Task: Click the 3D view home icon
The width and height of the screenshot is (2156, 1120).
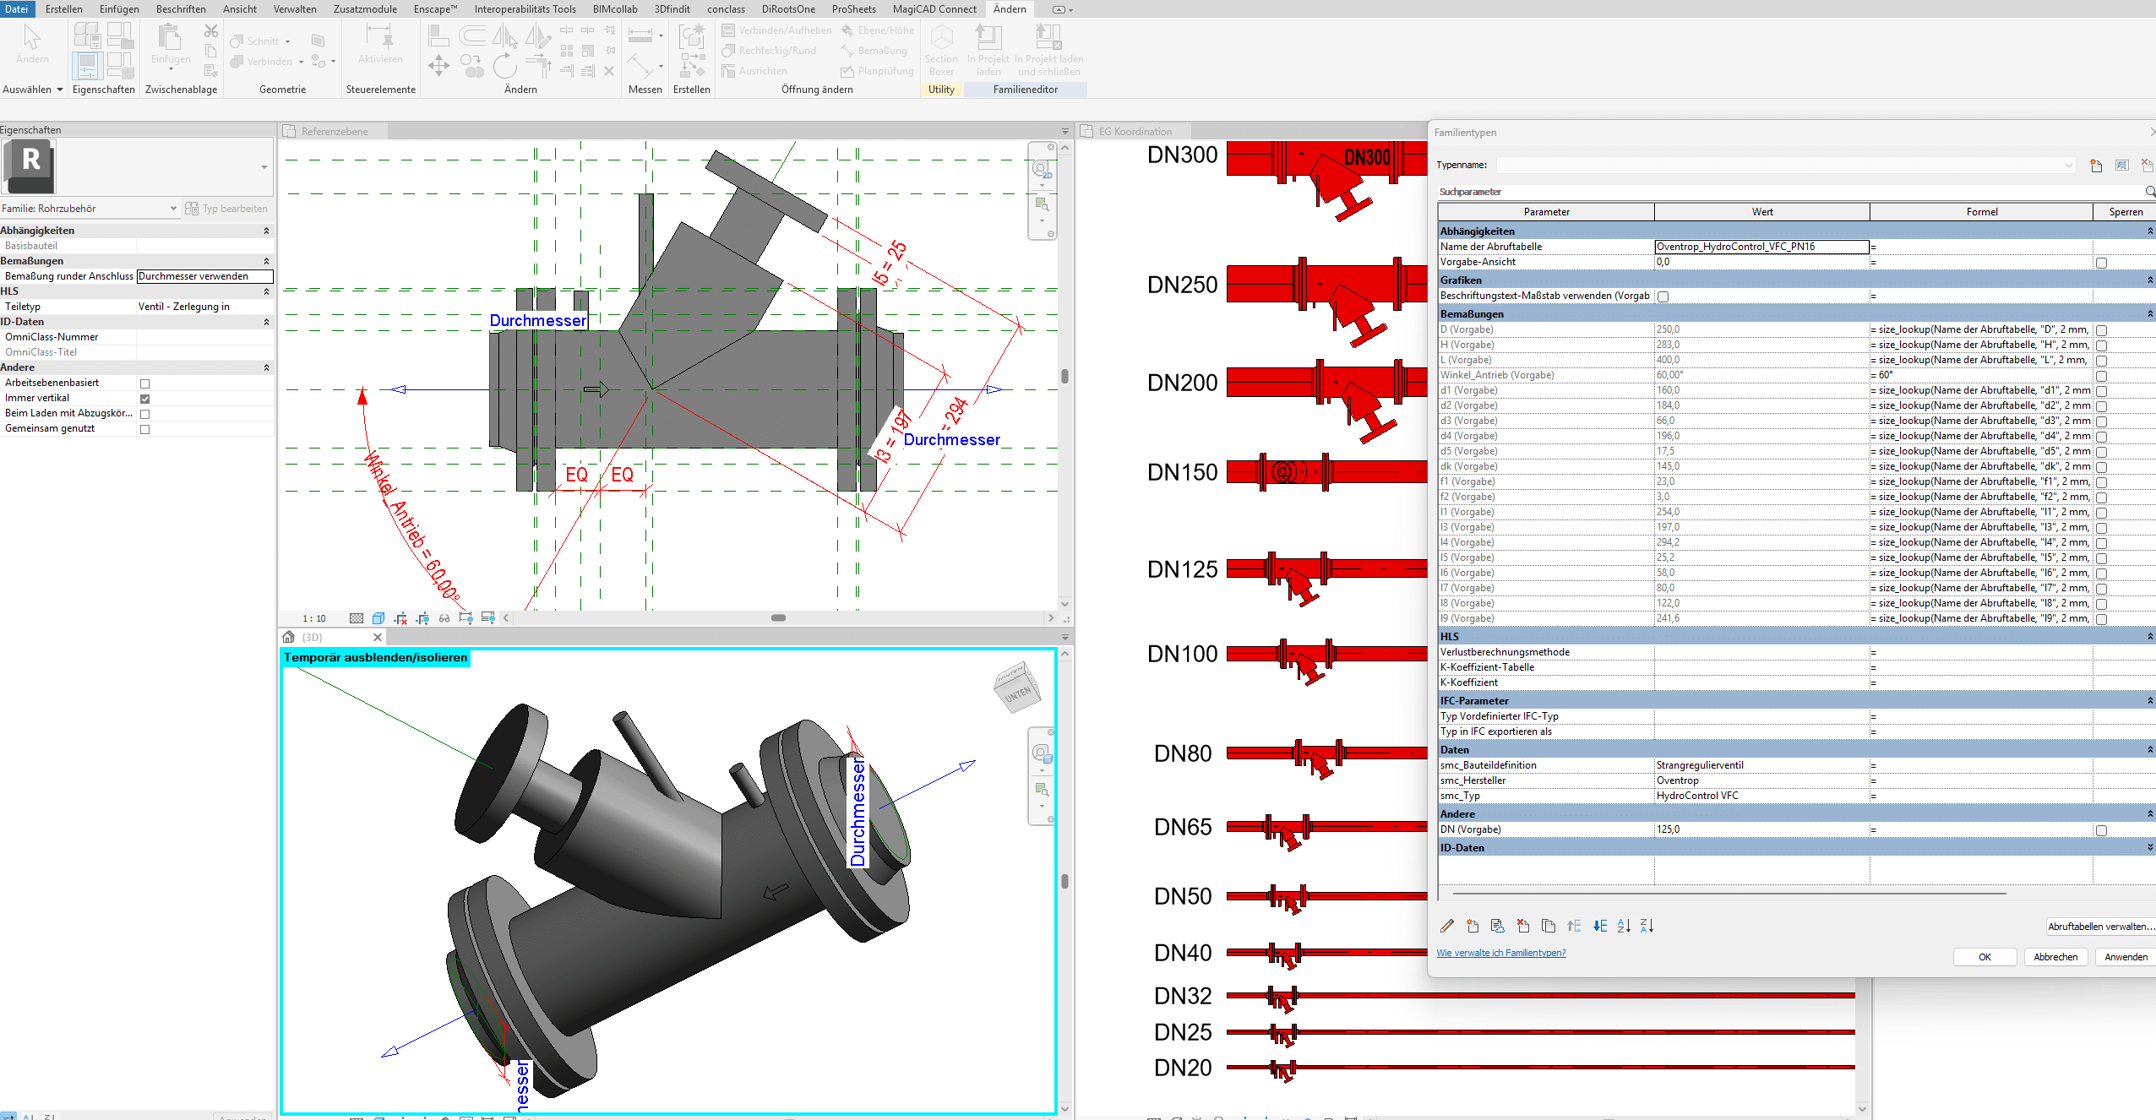Action: tap(289, 637)
